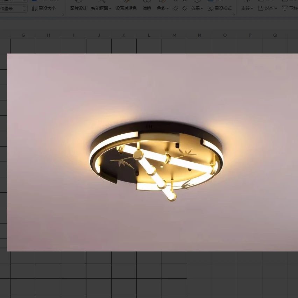Viewport: 298px width, 298px height.
Task: Open the 效果 effects dropdown
Action: pyautogui.click(x=197, y=8)
